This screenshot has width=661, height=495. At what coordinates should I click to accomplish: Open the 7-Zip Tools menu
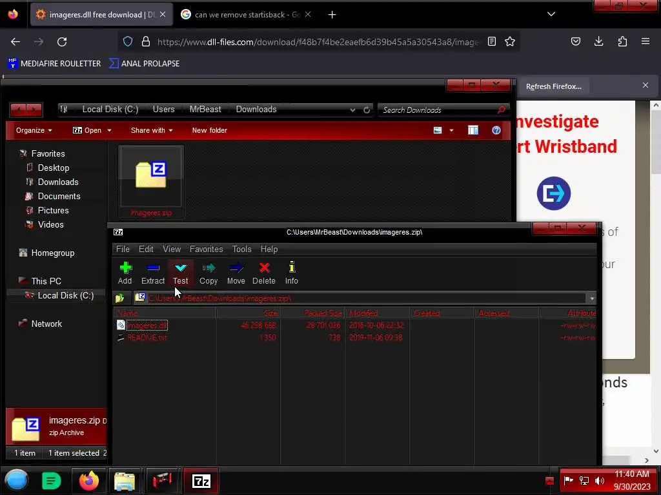tap(241, 249)
